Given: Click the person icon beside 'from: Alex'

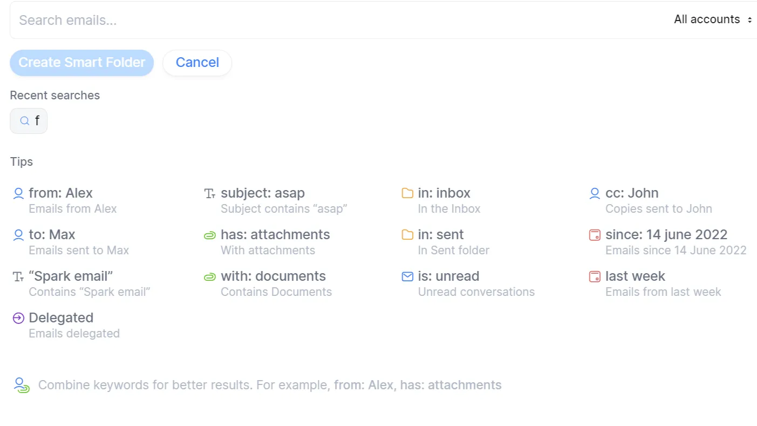Looking at the screenshot, I should coord(18,193).
